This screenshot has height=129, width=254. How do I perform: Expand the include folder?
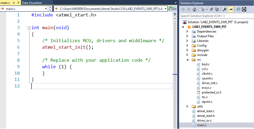(x=187, y=55)
